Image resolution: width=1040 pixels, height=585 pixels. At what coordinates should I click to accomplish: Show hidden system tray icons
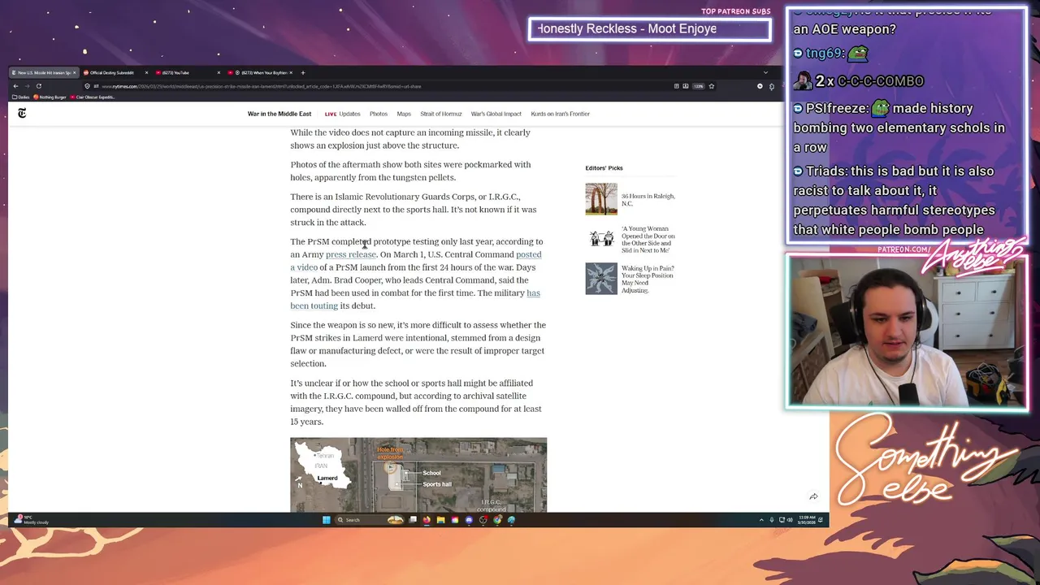(761, 520)
